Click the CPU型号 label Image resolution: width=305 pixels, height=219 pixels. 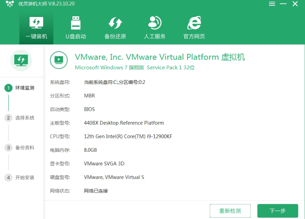[60, 136]
